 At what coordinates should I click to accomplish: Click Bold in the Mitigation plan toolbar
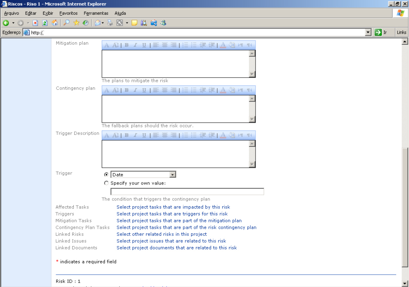click(x=127, y=45)
